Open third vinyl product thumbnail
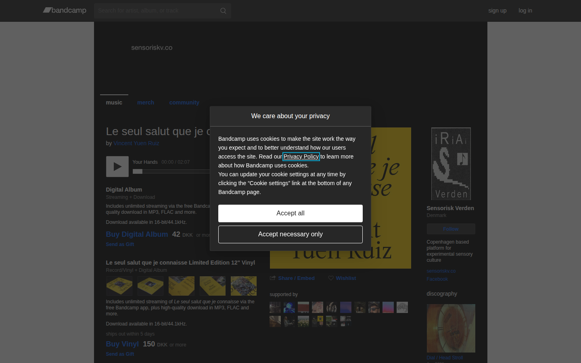The width and height of the screenshot is (581, 363). coord(181,286)
